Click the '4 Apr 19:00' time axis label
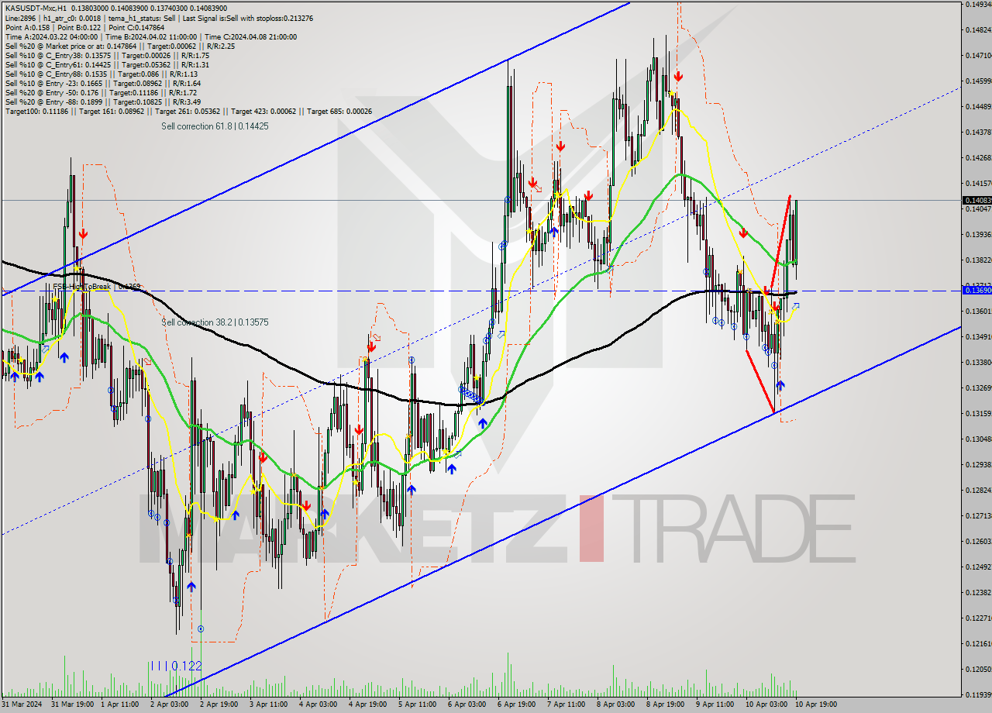 [x=370, y=704]
